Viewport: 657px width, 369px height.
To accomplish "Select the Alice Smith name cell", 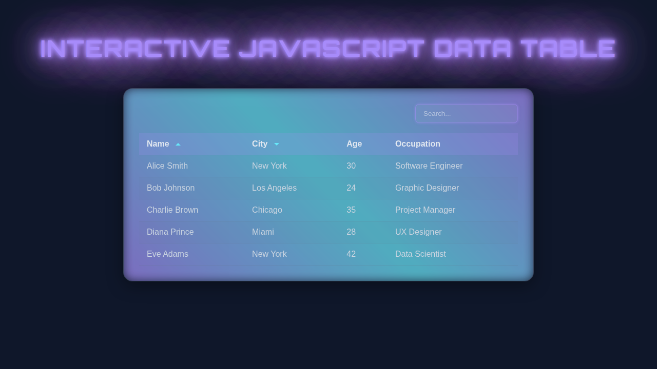I will (191, 166).
